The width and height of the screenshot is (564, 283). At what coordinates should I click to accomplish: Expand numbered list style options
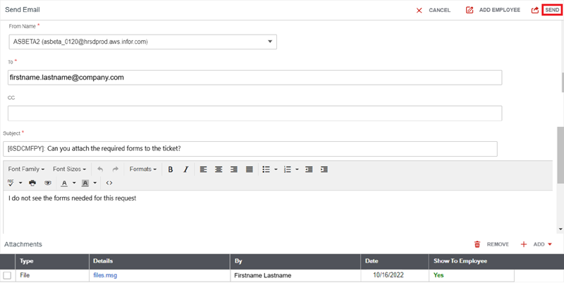[297, 169]
